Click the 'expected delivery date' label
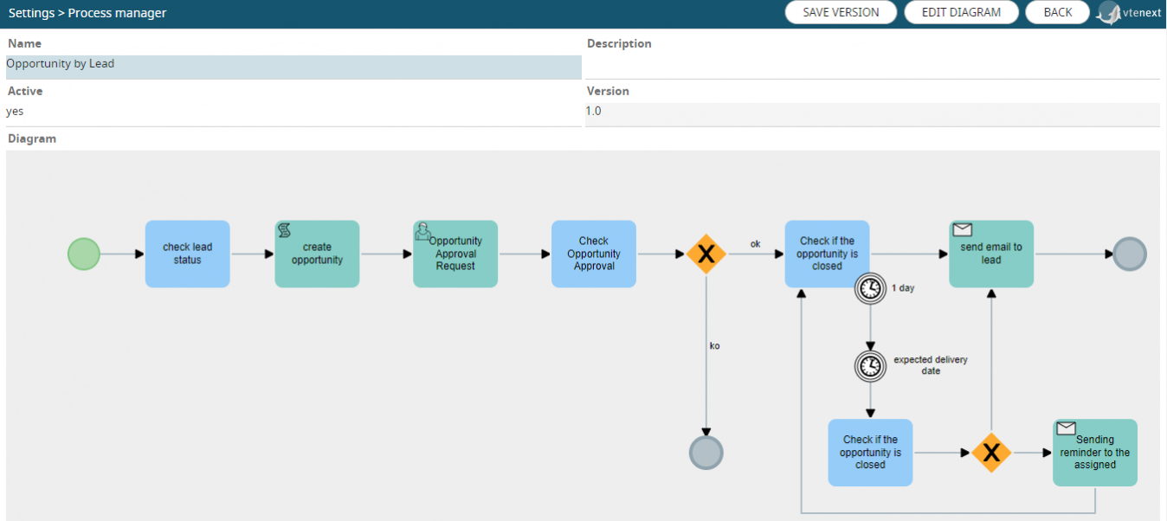This screenshot has width=1167, height=521. (931, 365)
